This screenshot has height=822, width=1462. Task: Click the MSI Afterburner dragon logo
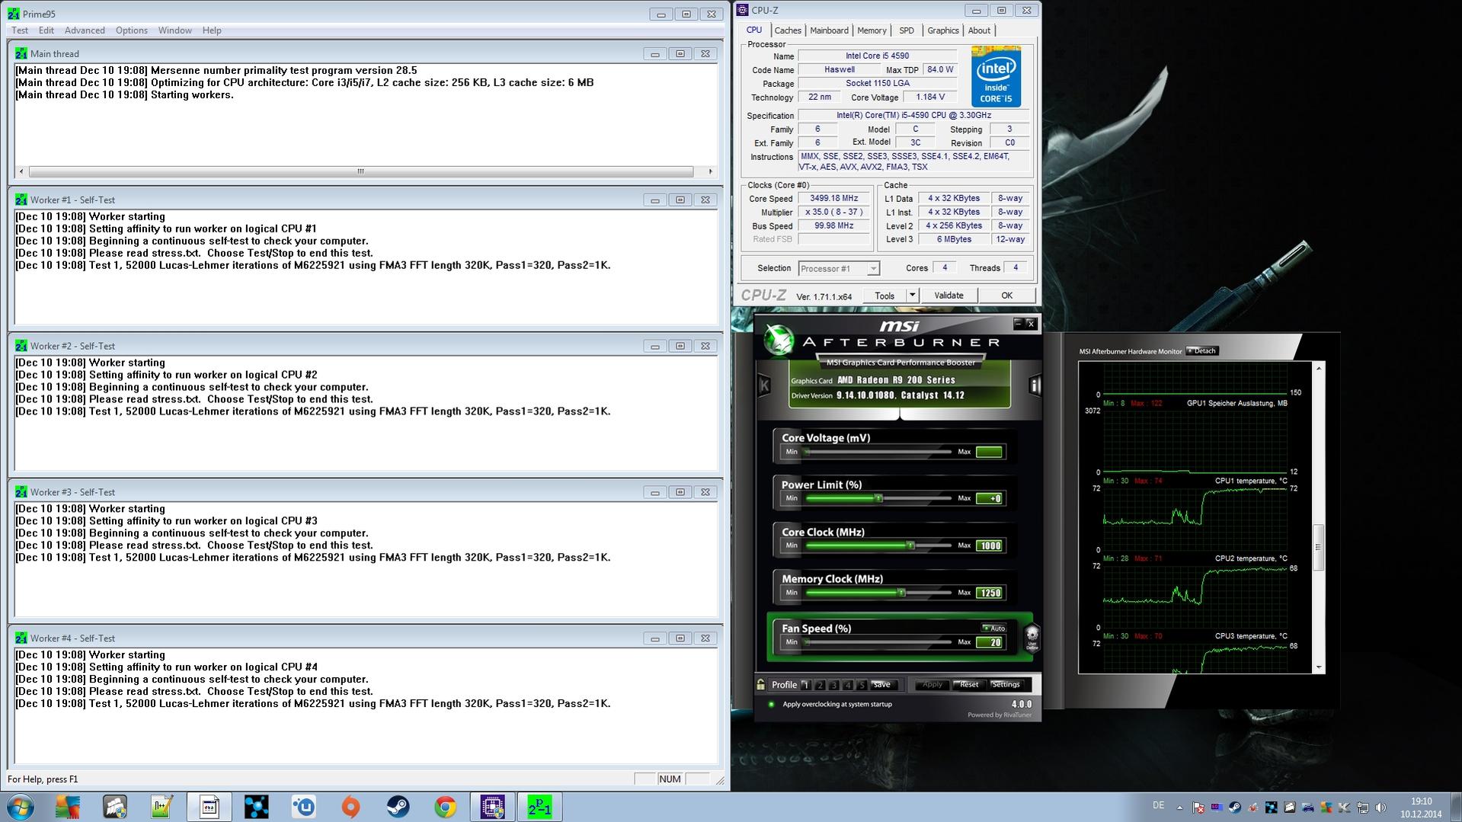pos(779,340)
